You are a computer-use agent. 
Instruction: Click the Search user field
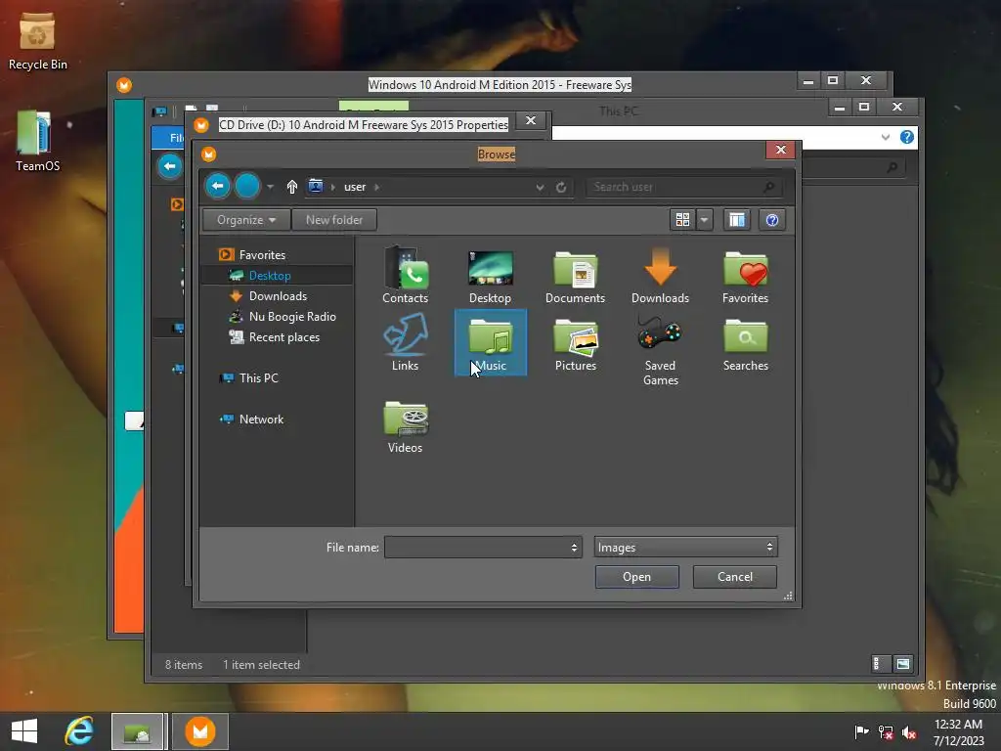[x=683, y=187]
